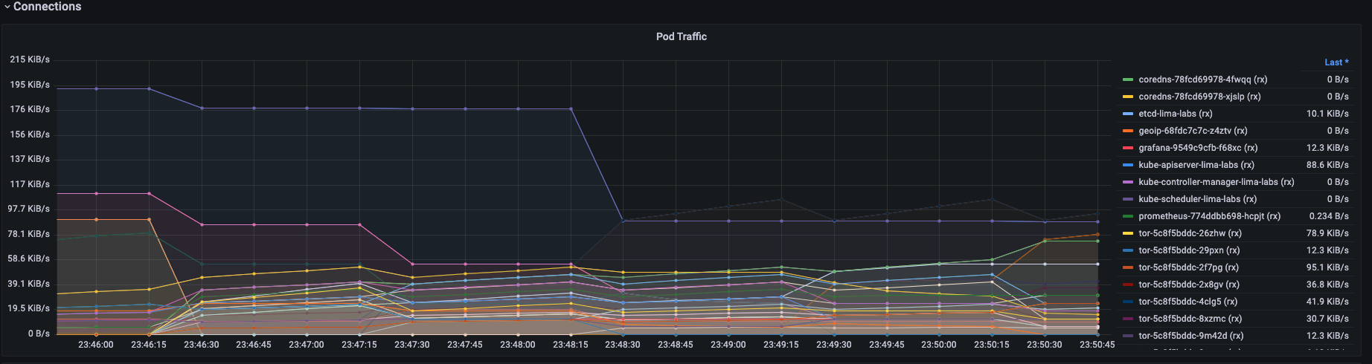This screenshot has width=1372, height=364.
Task: Select the 41.9 KiB/s value for tor-4clg5
Action: (1327, 302)
